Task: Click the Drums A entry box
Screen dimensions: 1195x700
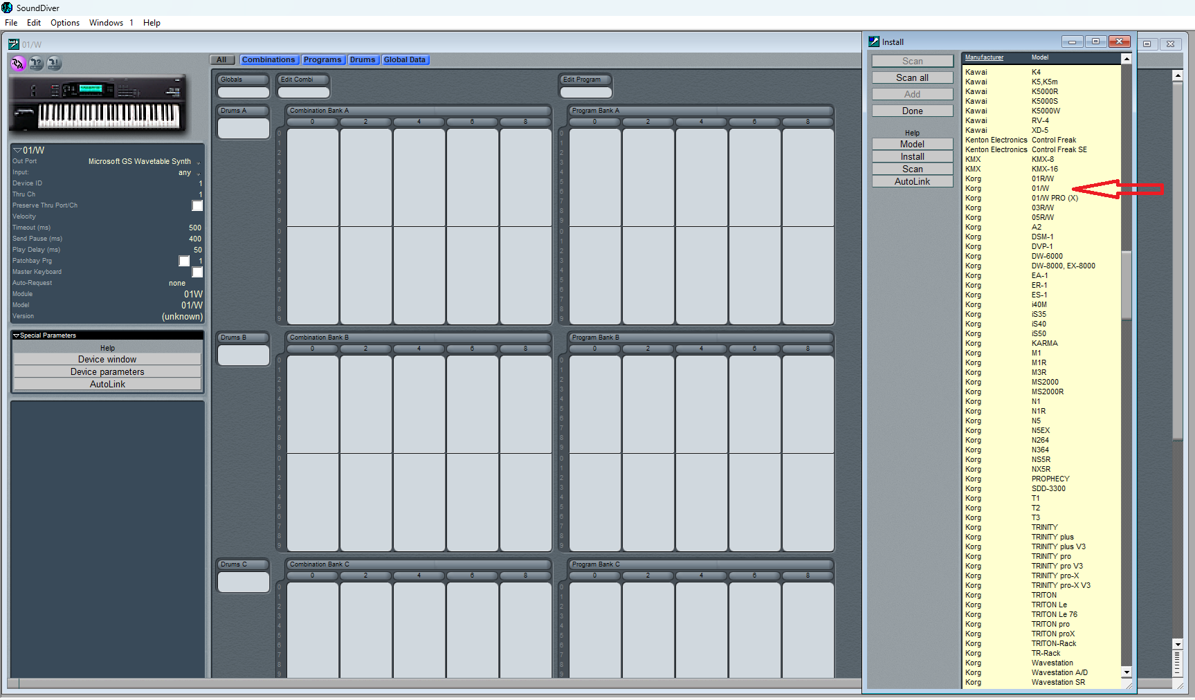Action: (244, 128)
